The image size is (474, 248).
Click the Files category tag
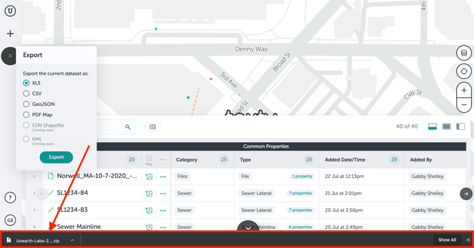183,177
